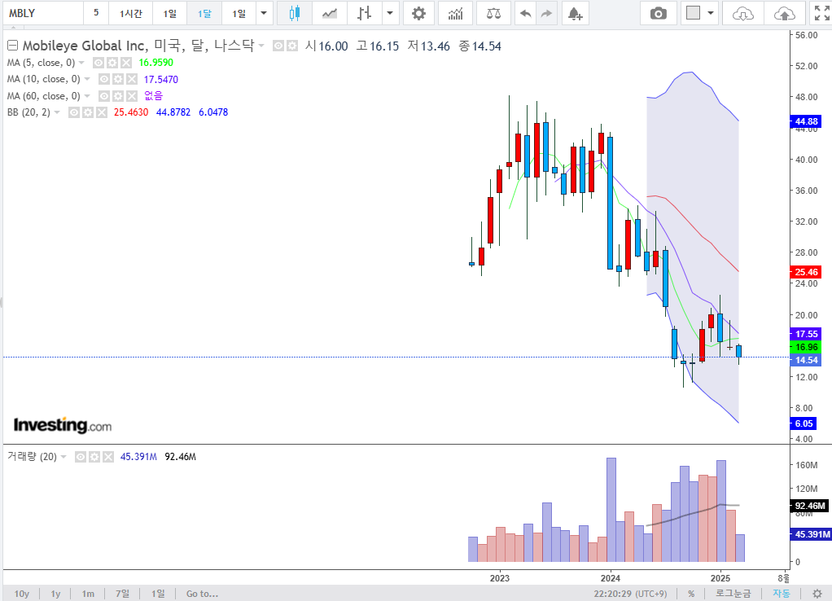This screenshot has width=832, height=601.
Task: Select 1일 interval next to dropdown arrow
Action: (x=239, y=13)
